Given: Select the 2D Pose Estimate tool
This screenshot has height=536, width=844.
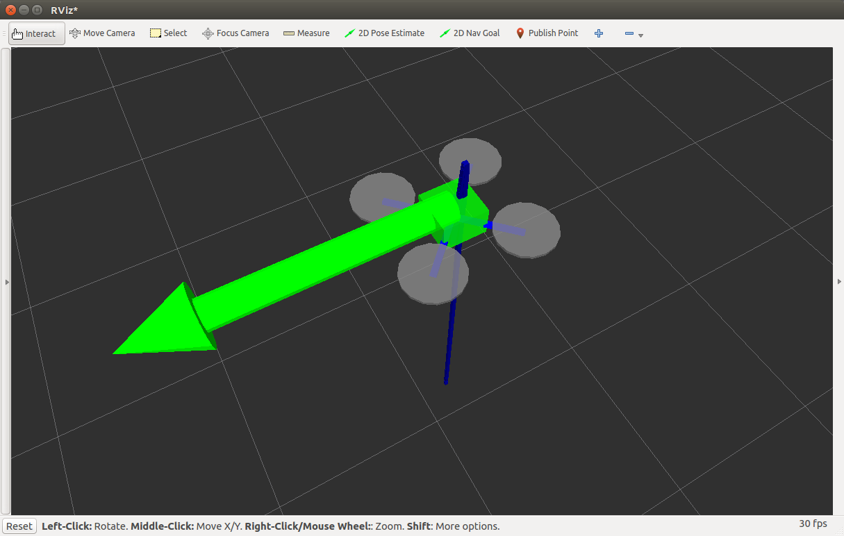Looking at the screenshot, I should pyautogui.click(x=384, y=33).
